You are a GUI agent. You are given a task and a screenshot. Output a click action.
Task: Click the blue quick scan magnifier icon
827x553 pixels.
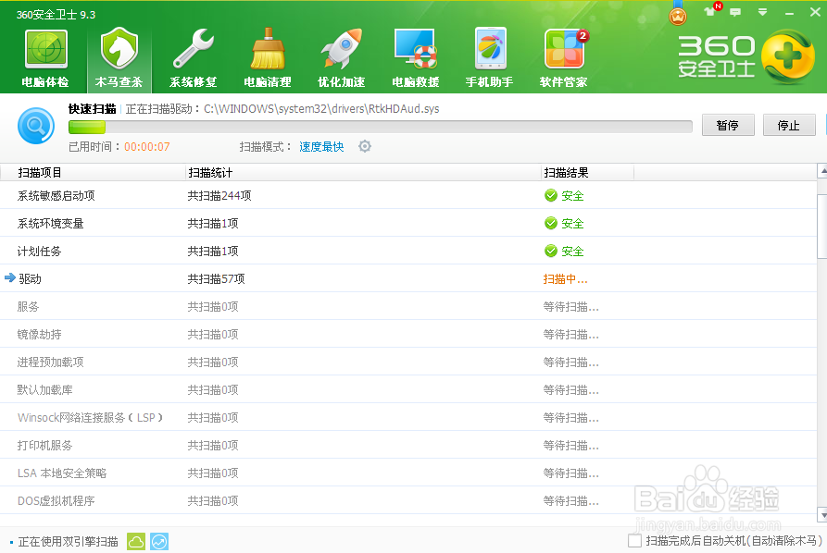point(36,126)
